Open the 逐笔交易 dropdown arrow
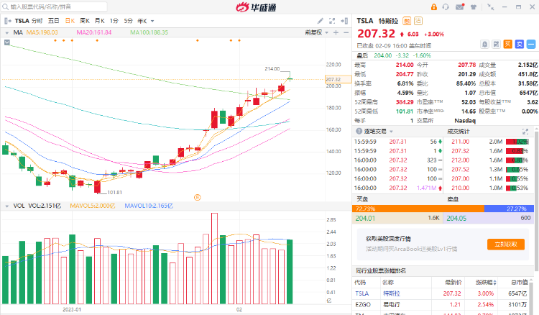This screenshot has width=539, height=315. pyautogui.click(x=391, y=132)
